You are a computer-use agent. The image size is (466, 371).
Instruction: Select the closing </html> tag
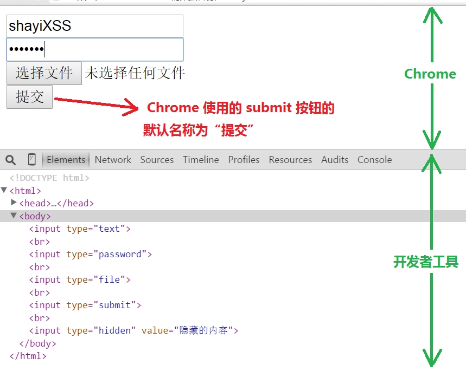pos(28,356)
